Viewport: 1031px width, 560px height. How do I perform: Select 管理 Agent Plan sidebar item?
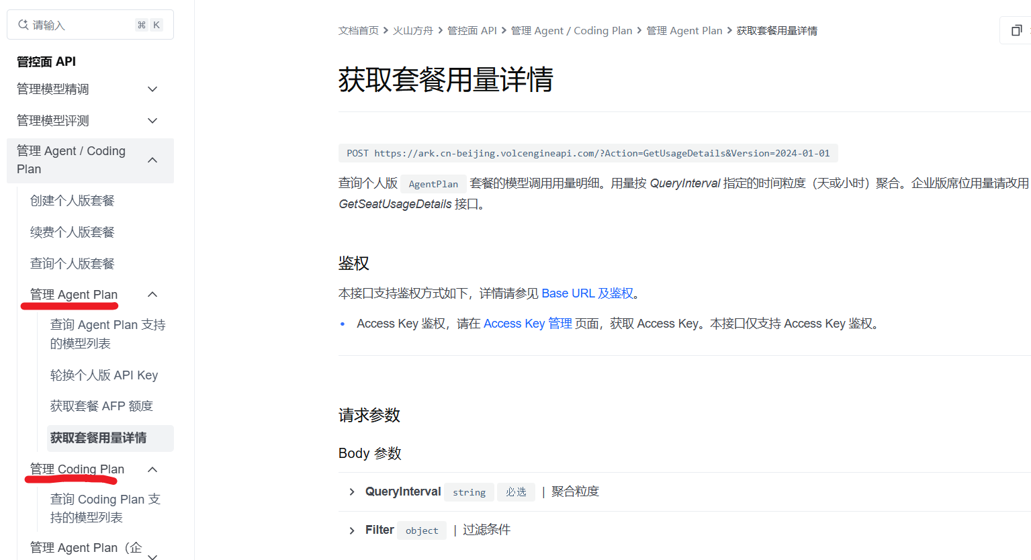tap(74, 295)
